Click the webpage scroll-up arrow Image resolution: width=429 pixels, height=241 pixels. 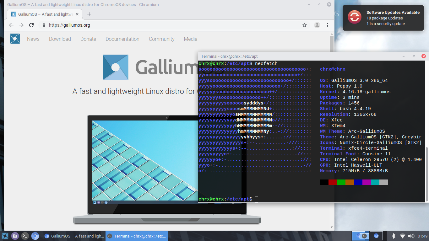pos(332,34)
